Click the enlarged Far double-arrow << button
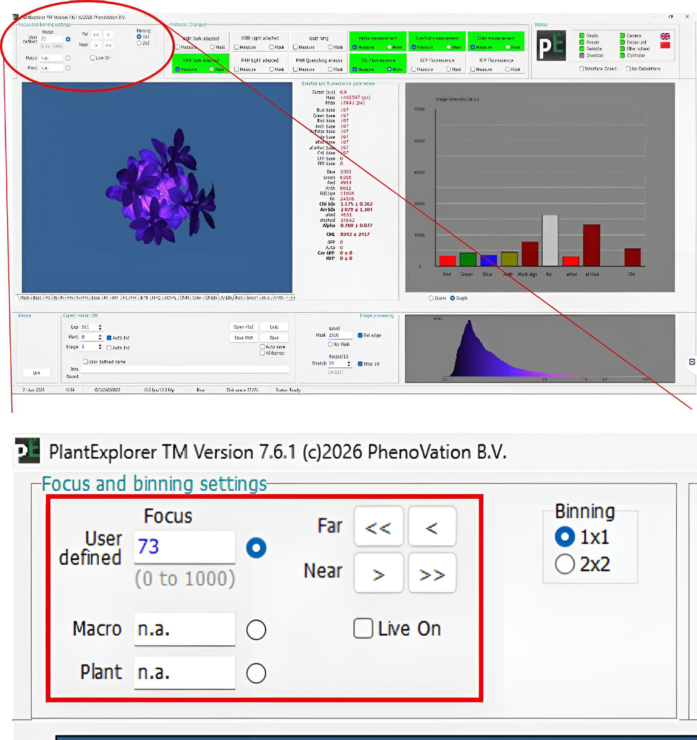Viewport: 697px width, 740px height. point(378,526)
